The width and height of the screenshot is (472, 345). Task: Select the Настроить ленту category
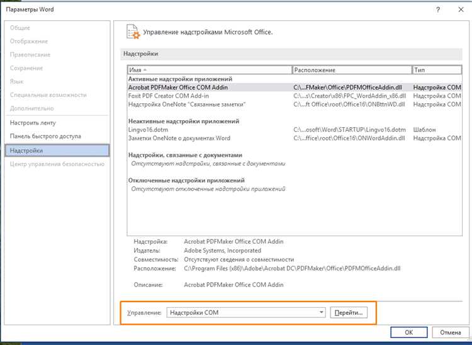[33, 123]
